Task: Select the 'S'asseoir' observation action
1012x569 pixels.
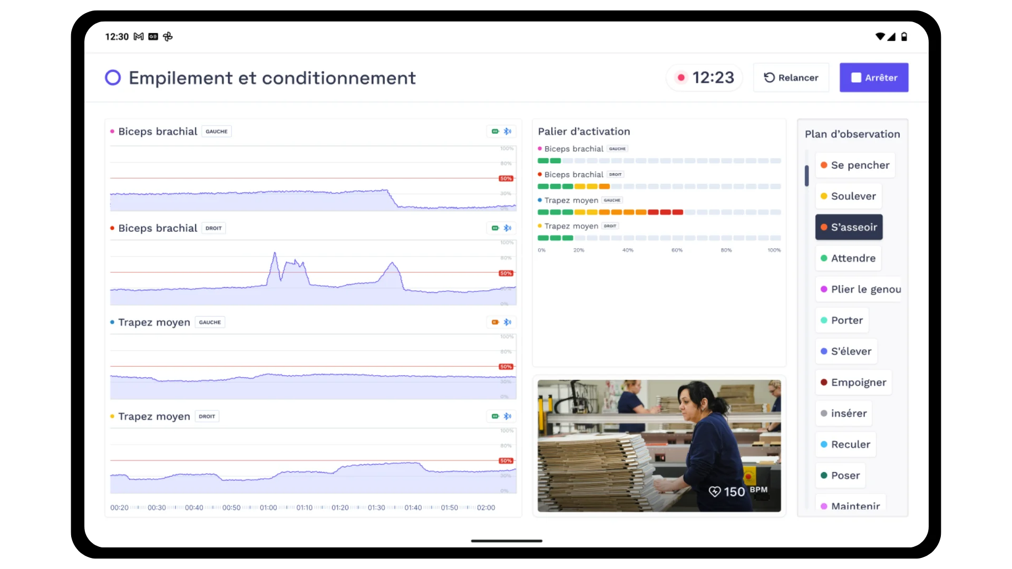Action: 849,227
